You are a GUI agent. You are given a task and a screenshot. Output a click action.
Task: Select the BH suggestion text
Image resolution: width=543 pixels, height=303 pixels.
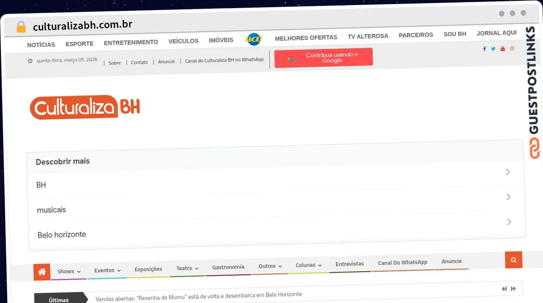tap(41, 185)
